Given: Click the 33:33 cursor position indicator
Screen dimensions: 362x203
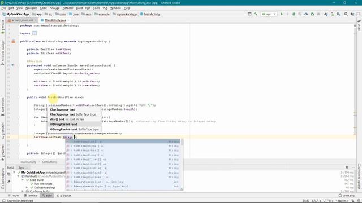Looking at the screenshot, I should tap(306, 201).
